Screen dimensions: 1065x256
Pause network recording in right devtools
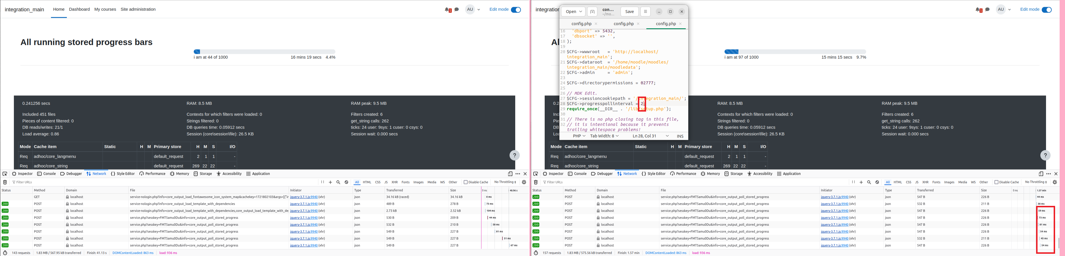pyautogui.click(x=853, y=182)
